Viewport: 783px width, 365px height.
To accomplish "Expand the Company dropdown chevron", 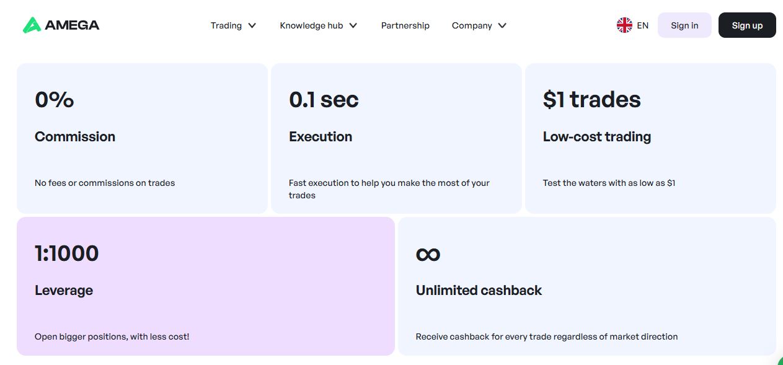I will [502, 25].
